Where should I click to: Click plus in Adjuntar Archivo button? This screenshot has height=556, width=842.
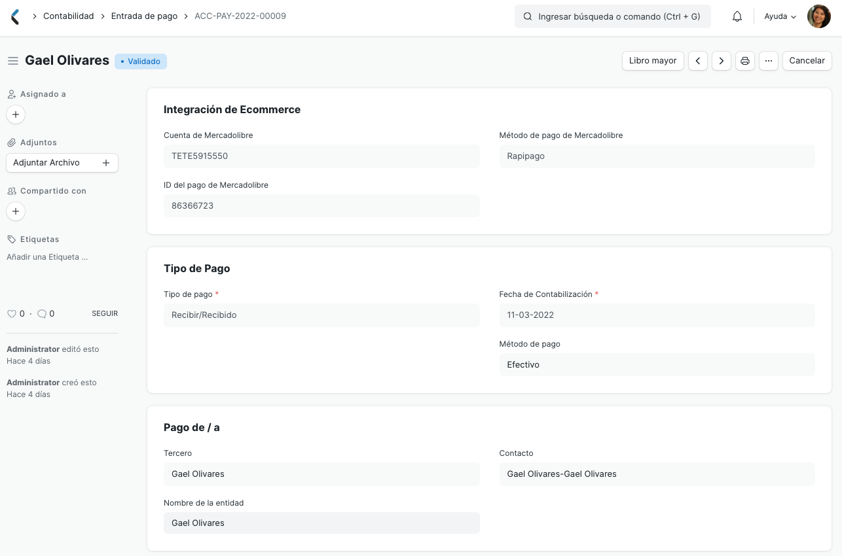pyautogui.click(x=106, y=163)
